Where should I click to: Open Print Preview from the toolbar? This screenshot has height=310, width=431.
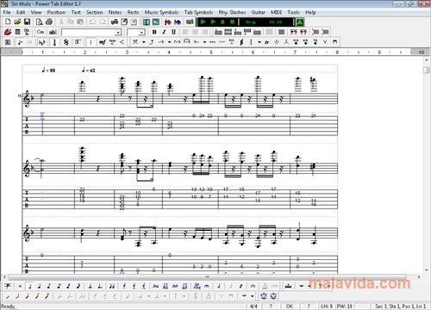tap(40, 22)
